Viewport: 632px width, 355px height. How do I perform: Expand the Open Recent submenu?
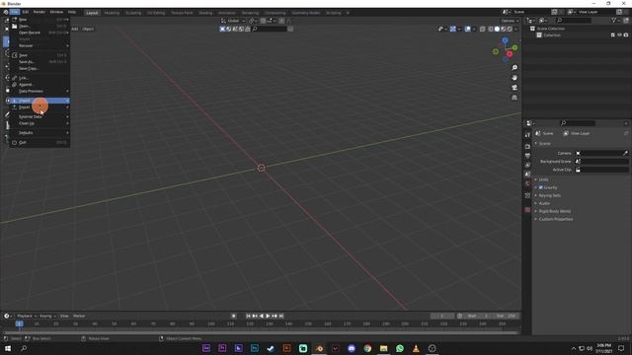point(39,33)
